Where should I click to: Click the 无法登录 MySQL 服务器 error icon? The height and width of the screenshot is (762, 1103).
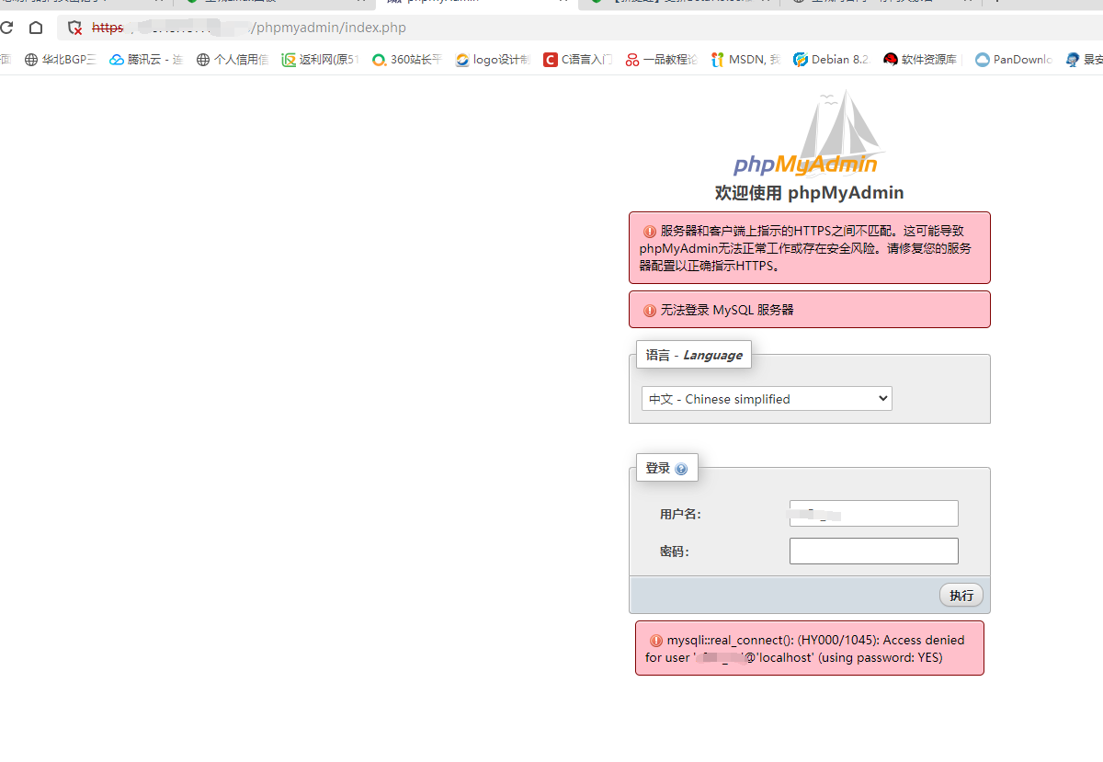[x=650, y=311]
